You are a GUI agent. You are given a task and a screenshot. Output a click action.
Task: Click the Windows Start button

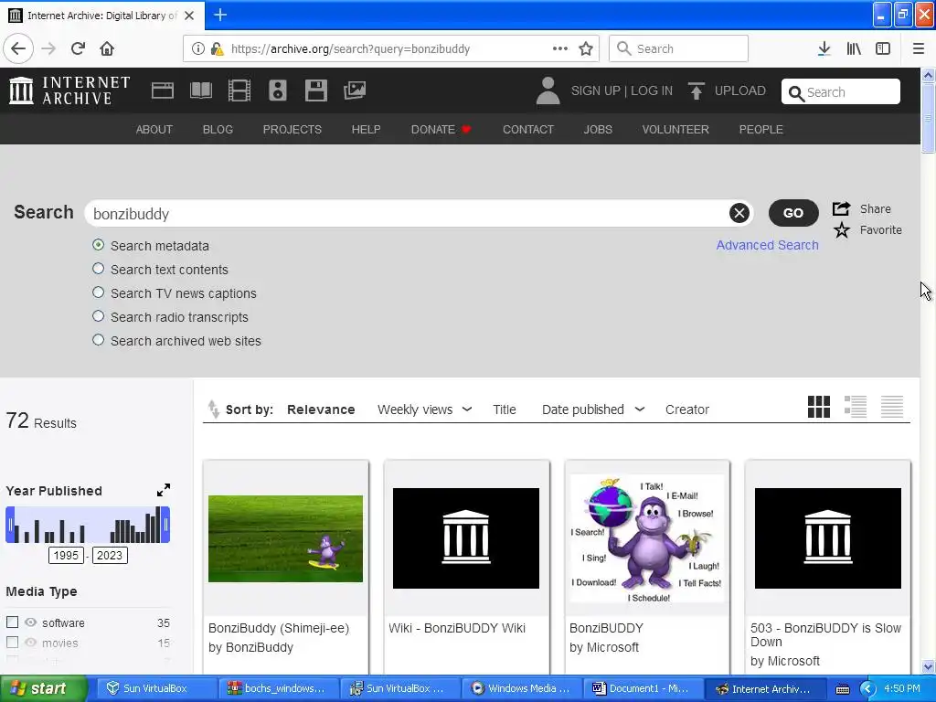click(x=43, y=688)
